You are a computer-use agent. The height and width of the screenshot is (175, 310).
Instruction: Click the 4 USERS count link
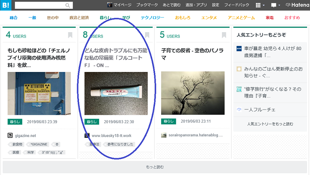point(16,35)
